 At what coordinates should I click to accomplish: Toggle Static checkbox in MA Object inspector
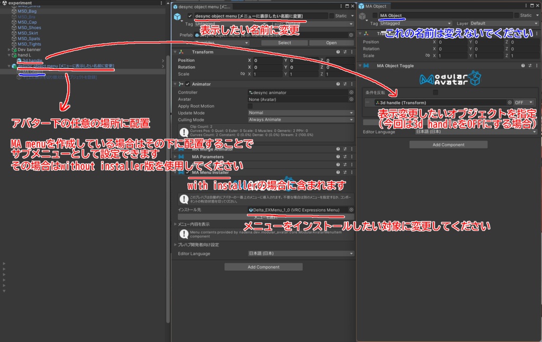[x=517, y=15]
